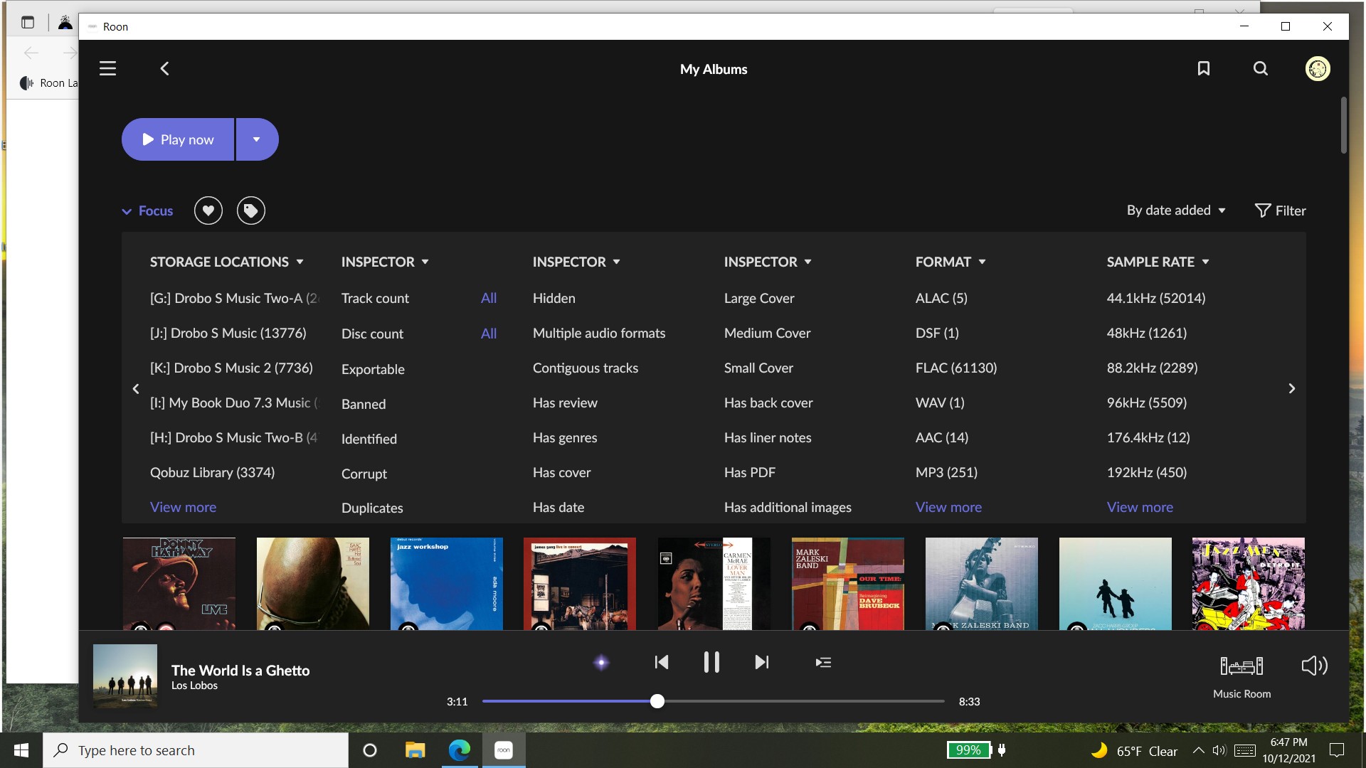
Task: Open the now playing album art
Action: click(125, 676)
